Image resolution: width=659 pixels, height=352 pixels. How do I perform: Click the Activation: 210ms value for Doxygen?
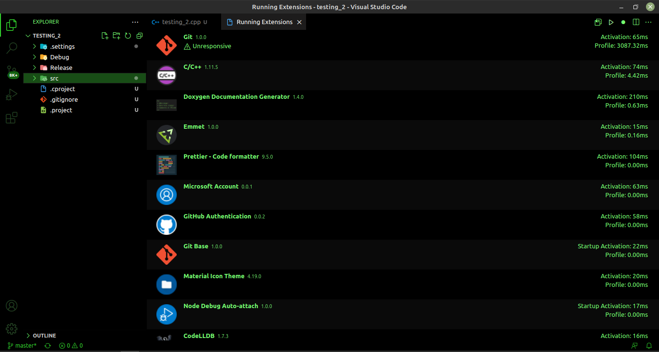622,97
